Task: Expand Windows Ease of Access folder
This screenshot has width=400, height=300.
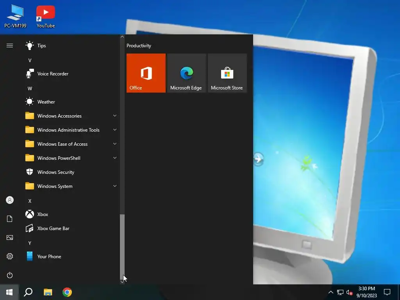Action: coord(71,144)
